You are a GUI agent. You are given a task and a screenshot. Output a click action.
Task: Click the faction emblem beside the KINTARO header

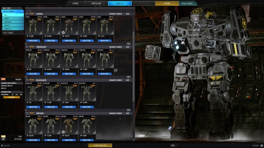click(x=32, y=113)
